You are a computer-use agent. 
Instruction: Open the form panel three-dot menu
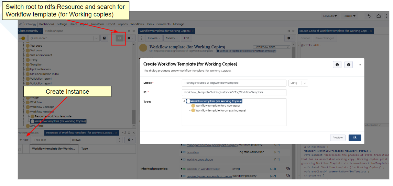[x=142, y=38]
